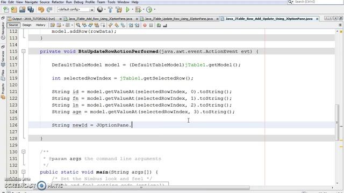Image resolution: width=344 pixels, height=193 pixels.
Task: Switch to Java_JTable_Add_Row_Using_JOptionPane.java tab
Action: (101, 19)
